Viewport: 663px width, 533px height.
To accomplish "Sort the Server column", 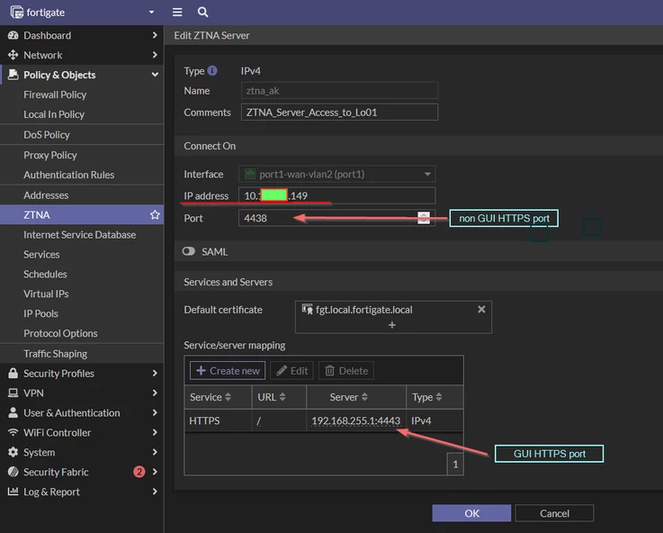I will 364,397.
